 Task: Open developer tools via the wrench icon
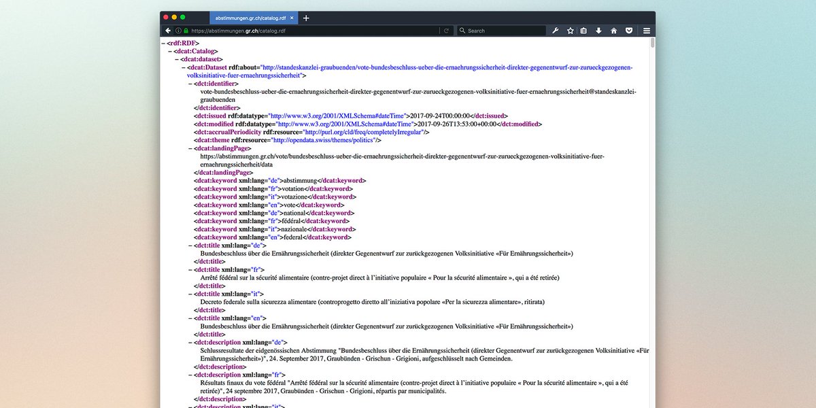[555, 31]
